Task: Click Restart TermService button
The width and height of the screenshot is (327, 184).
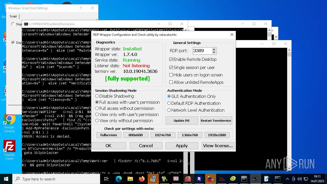Action: click(x=216, y=121)
